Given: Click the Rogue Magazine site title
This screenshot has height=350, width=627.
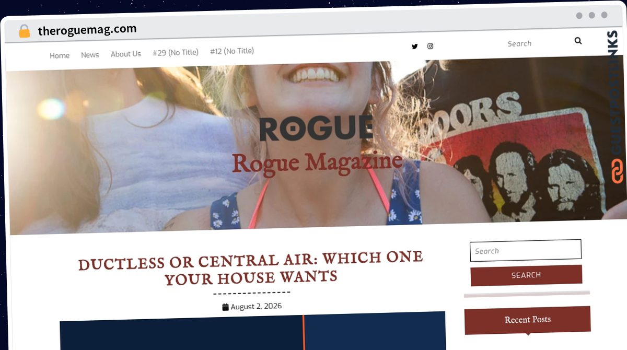Looking at the screenshot, I should tap(317, 162).
